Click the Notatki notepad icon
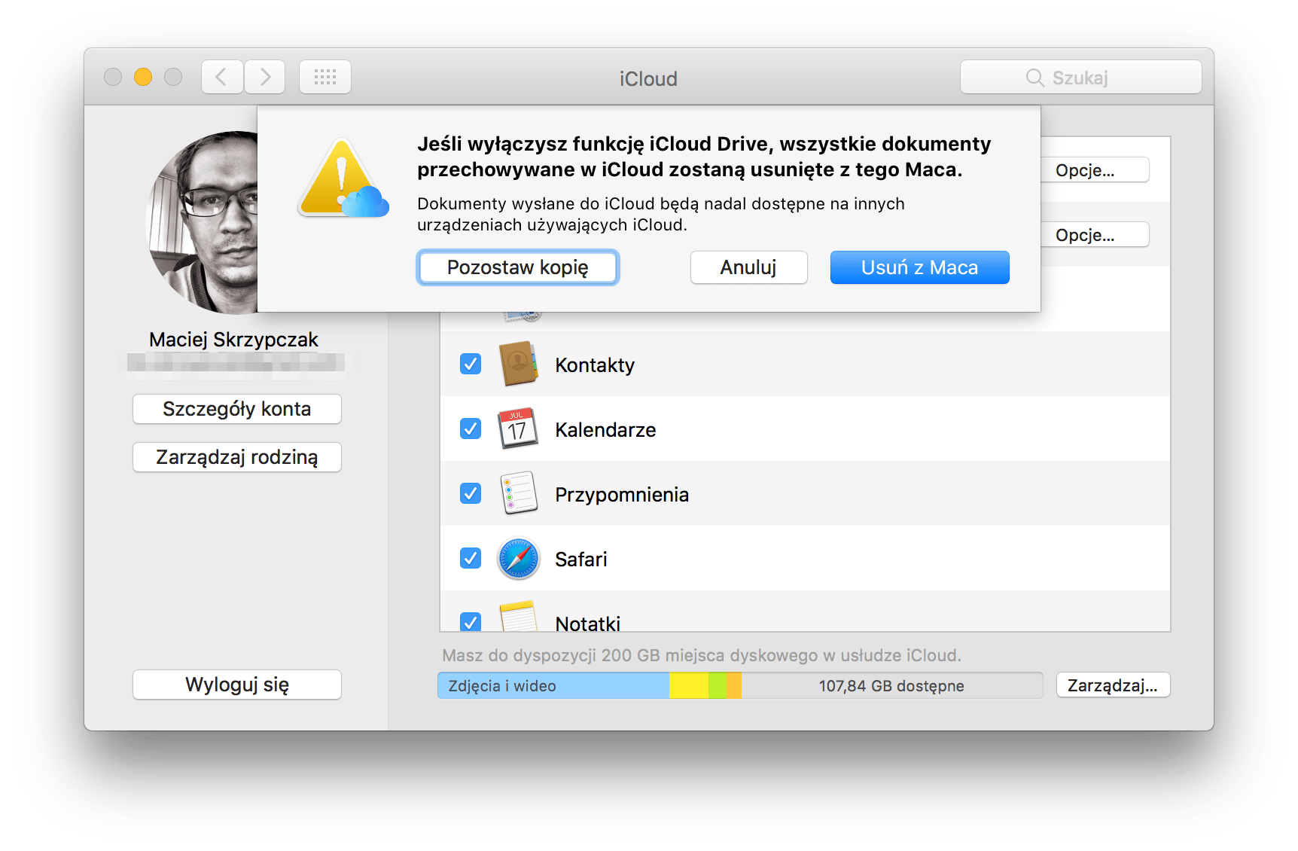 [518, 616]
